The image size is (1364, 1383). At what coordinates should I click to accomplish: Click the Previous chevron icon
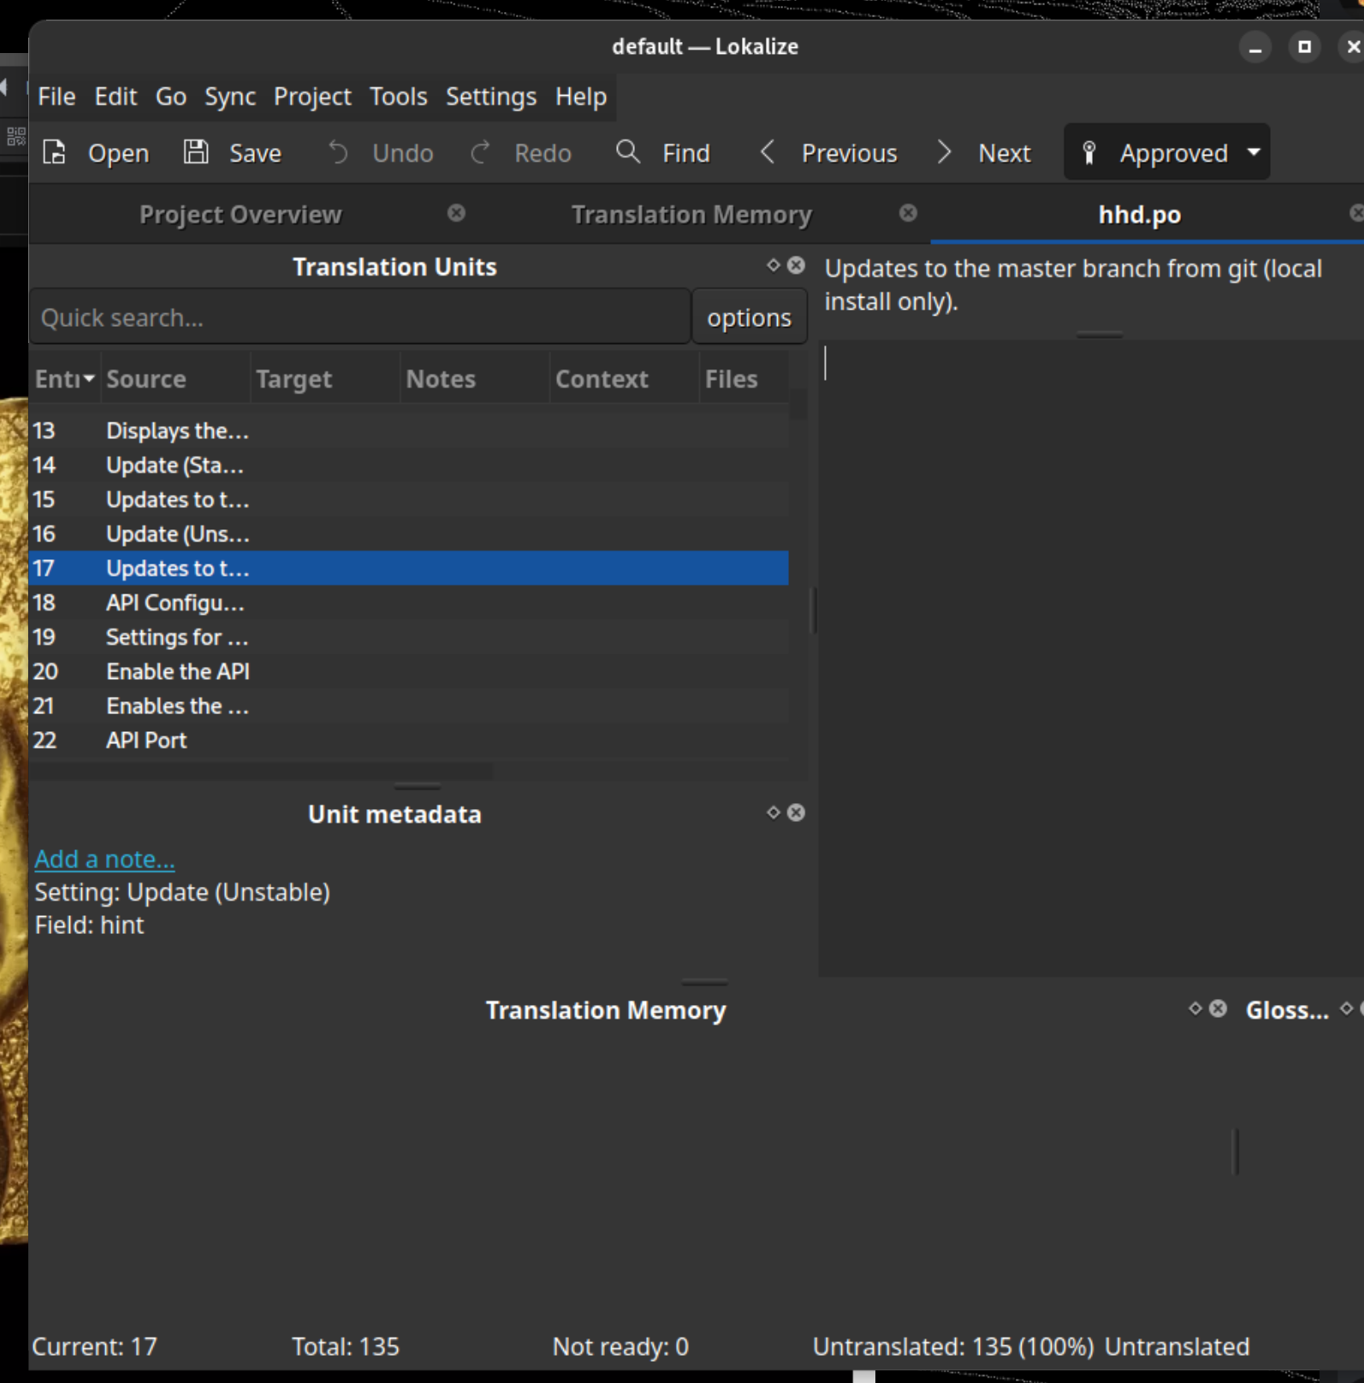pos(768,152)
